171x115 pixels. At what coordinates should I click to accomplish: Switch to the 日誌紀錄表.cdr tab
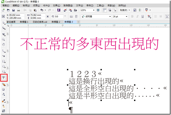40,22
